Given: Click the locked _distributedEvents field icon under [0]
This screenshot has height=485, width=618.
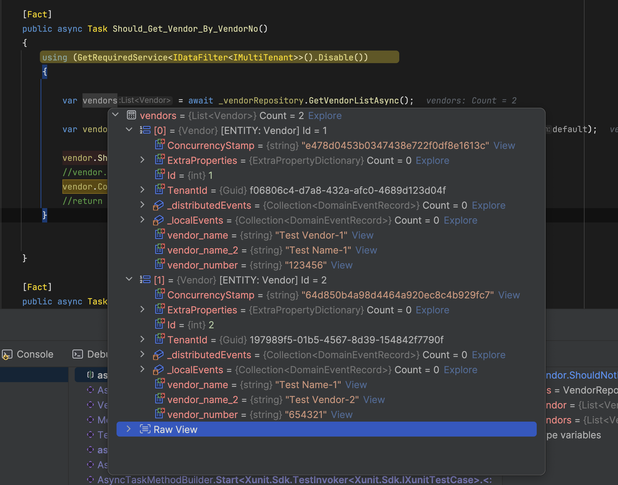Looking at the screenshot, I should (x=158, y=205).
